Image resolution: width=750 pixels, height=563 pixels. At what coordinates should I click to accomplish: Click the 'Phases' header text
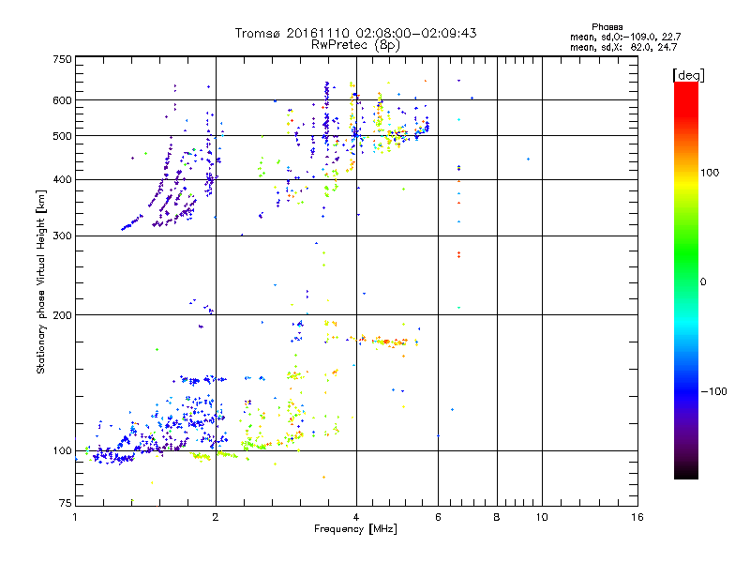[x=607, y=27]
